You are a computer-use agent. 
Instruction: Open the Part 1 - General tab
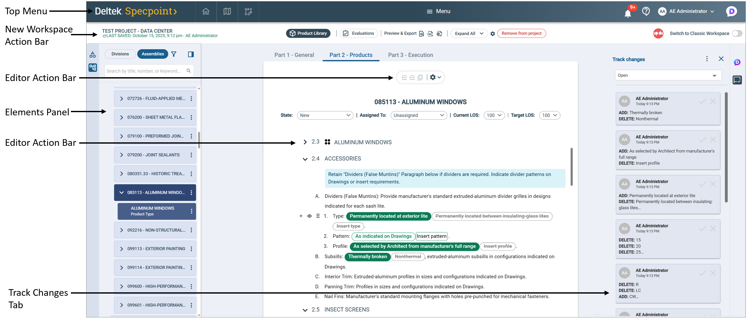point(294,55)
